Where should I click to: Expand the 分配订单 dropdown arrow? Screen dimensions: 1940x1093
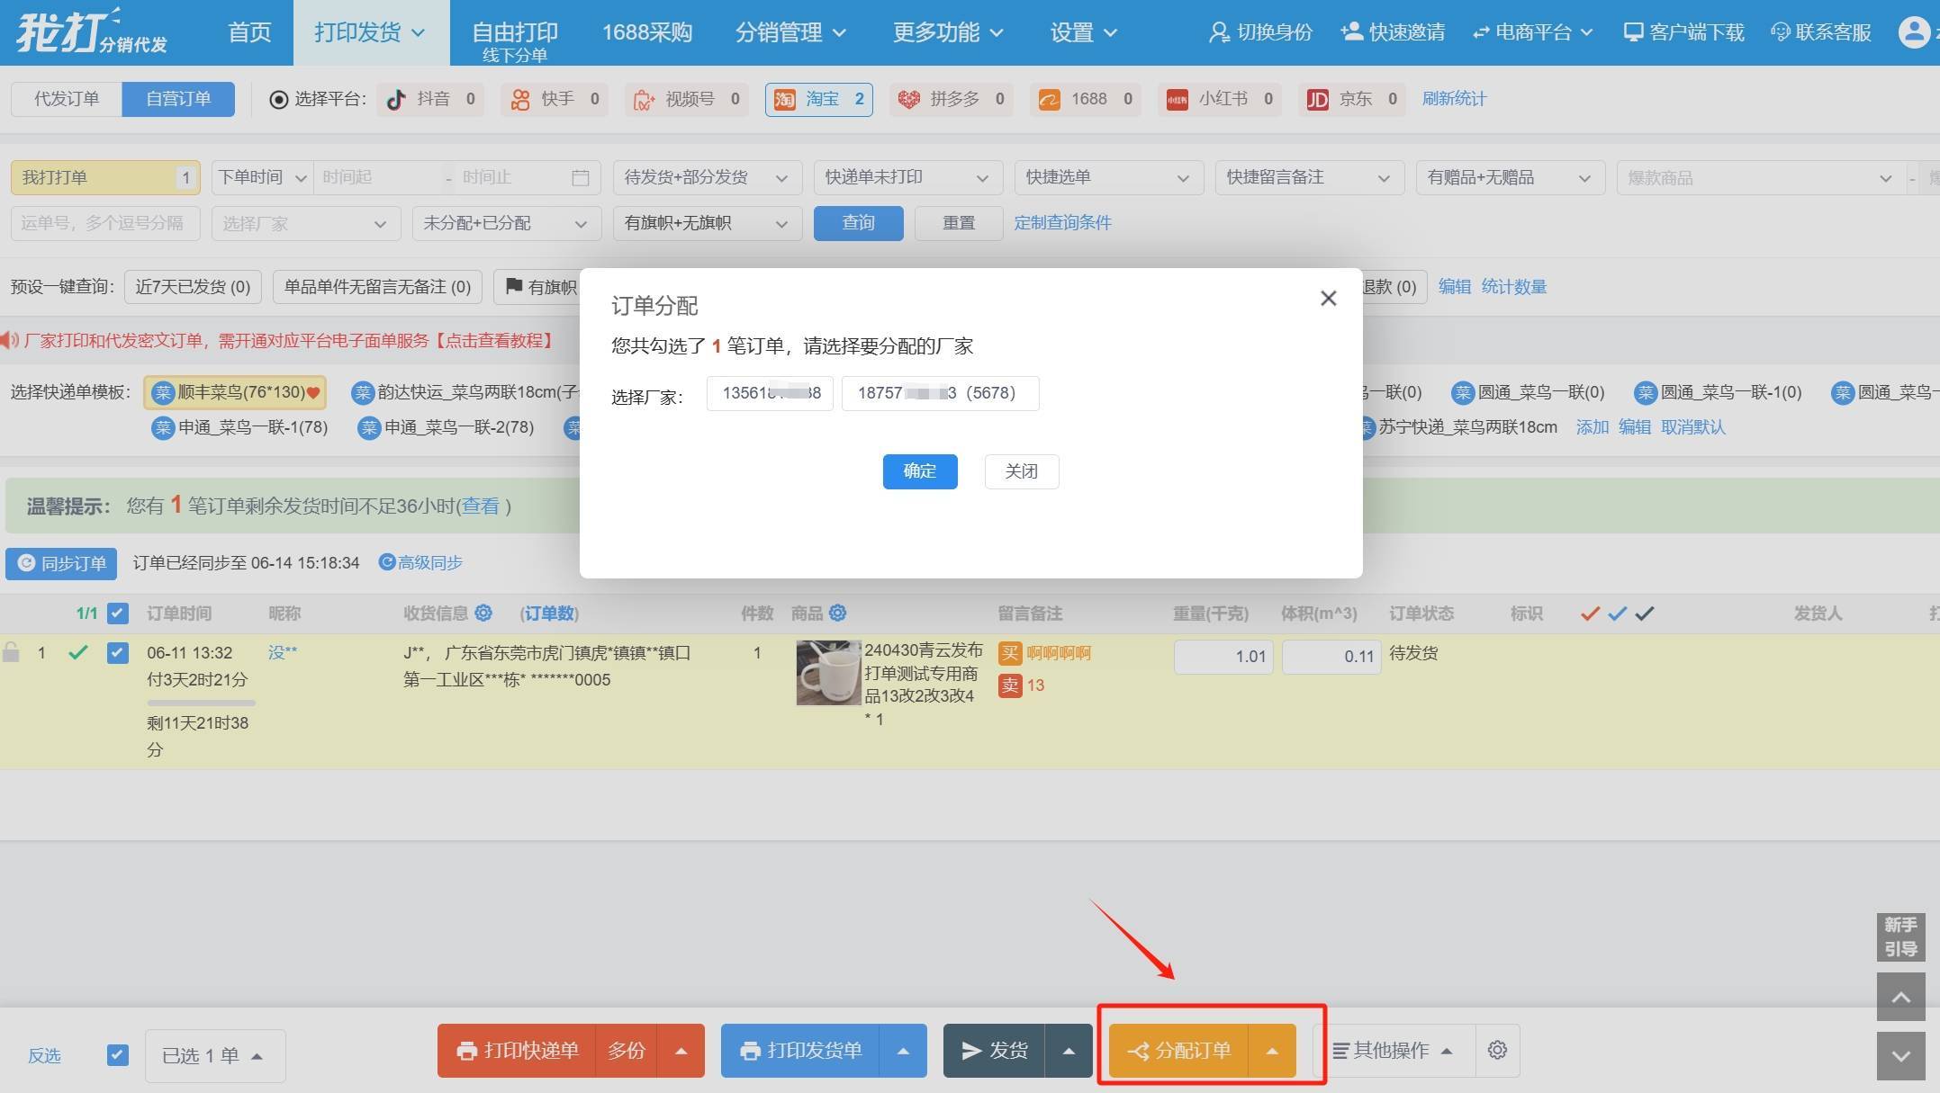(x=1272, y=1051)
